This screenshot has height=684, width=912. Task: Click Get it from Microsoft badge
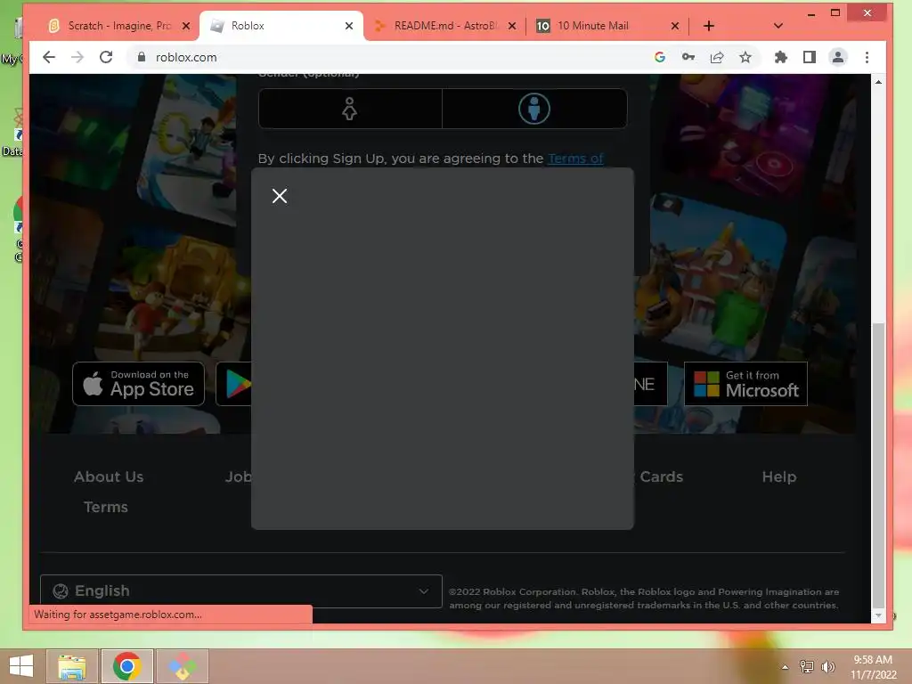745,384
